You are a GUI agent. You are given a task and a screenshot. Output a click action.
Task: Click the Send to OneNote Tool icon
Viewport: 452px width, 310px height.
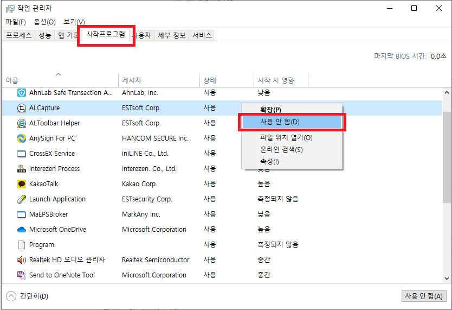22,275
